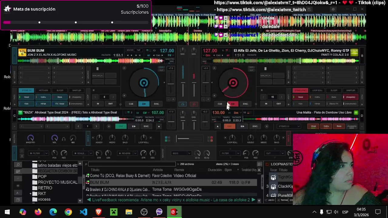Viewport: 388px width, 218px height.
Task: Decrease deck A loop length with left arrow
Action: 95,97
